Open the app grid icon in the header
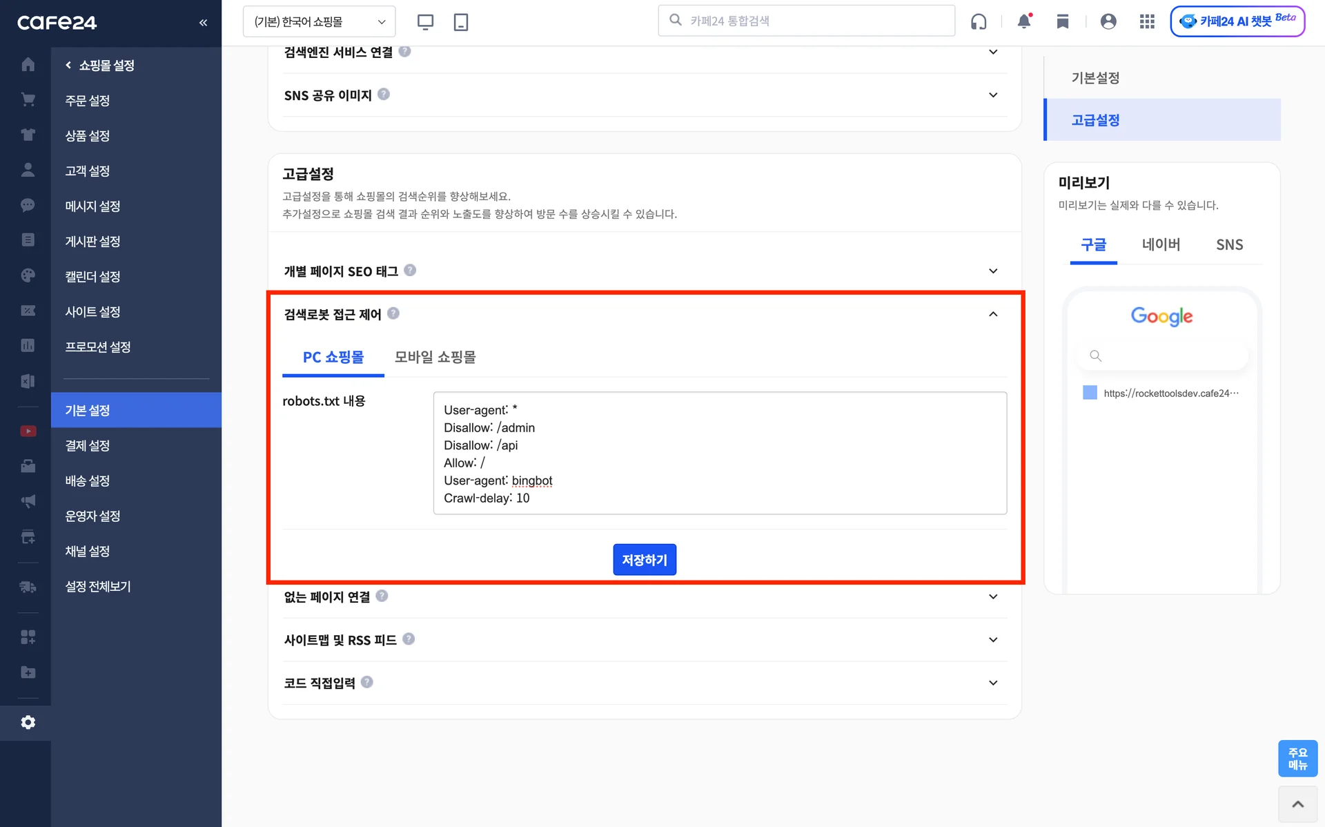The width and height of the screenshot is (1325, 827). [x=1147, y=21]
